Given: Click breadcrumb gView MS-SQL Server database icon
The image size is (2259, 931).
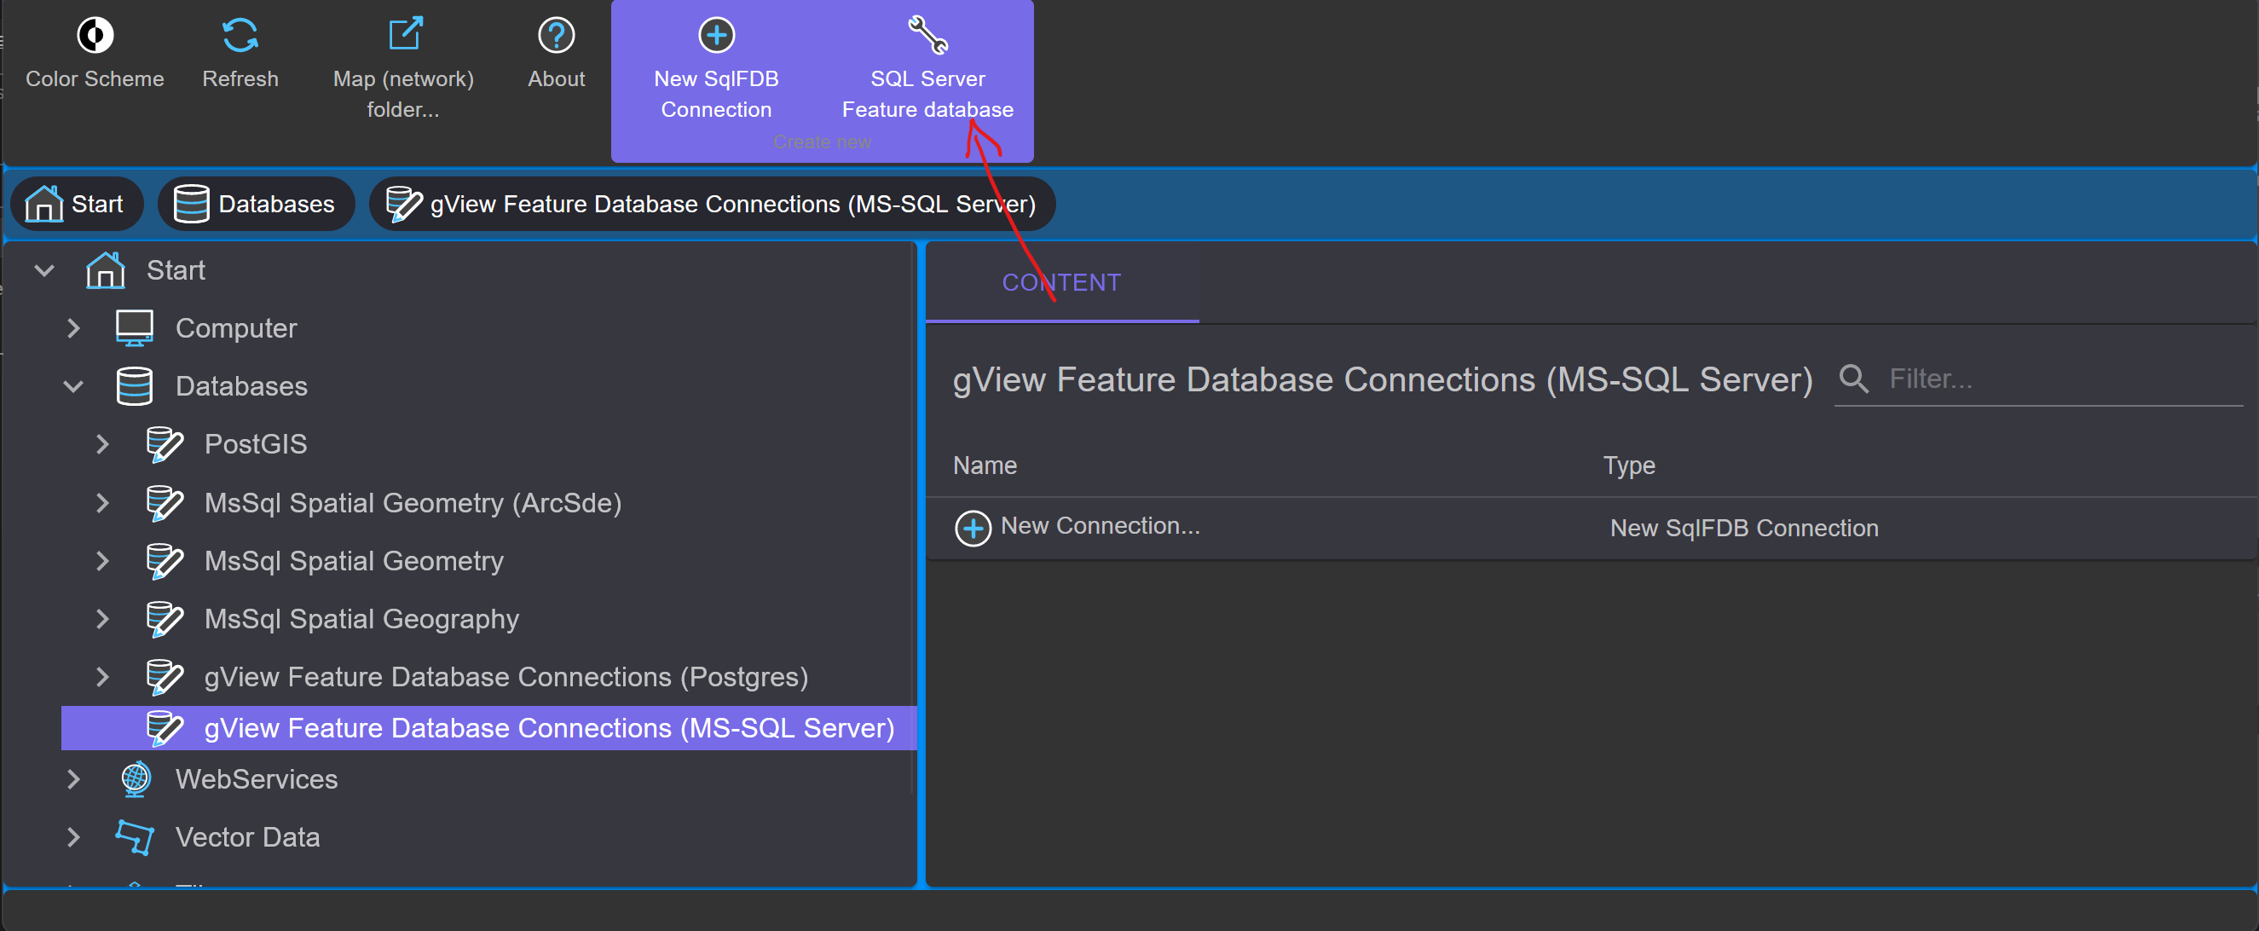Looking at the screenshot, I should pos(404,204).
